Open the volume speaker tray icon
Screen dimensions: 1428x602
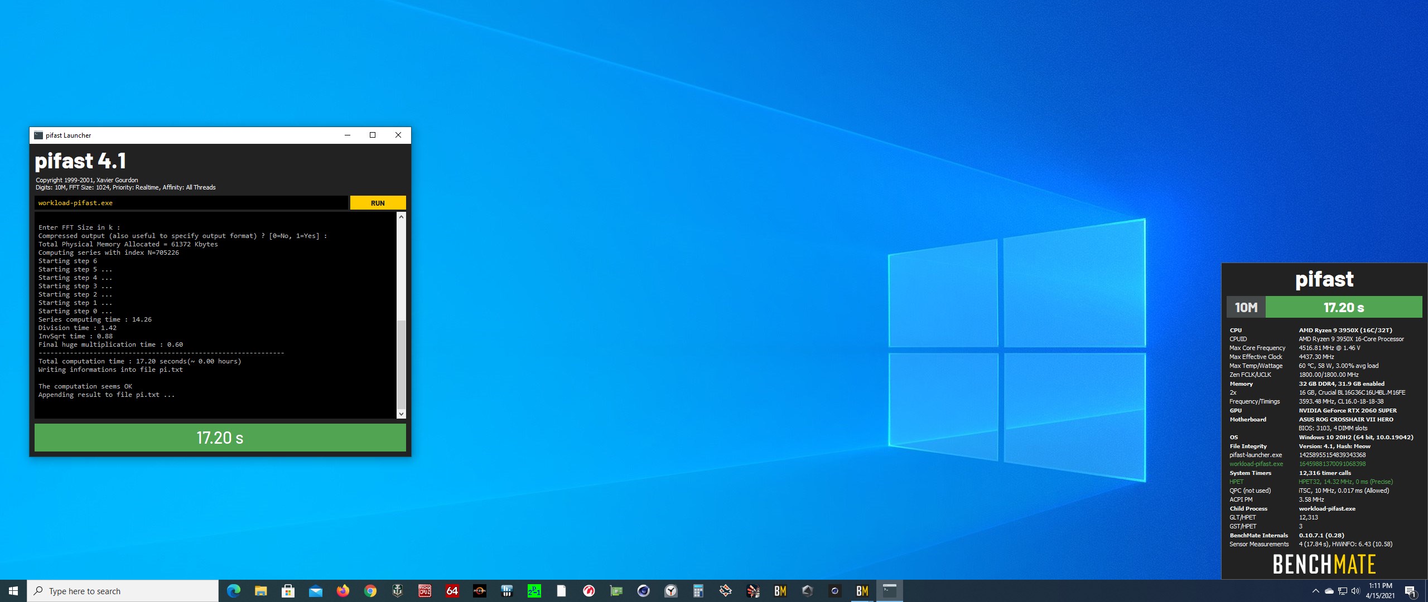[x=1355, y=591]
